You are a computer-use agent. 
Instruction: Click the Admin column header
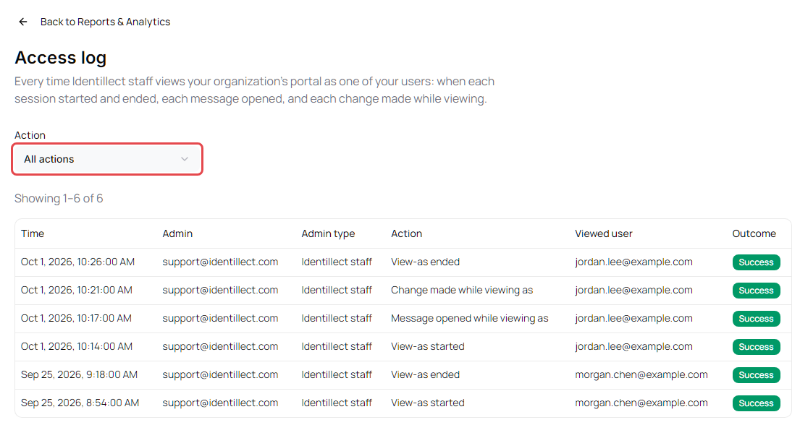(177, 233)
